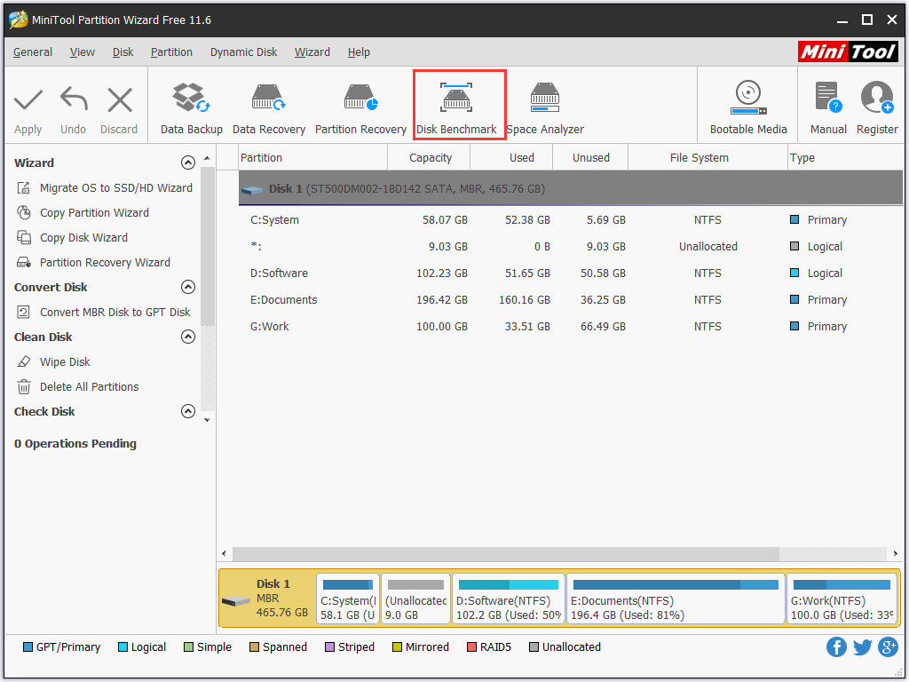909x682 pixels.
Task: Open the Disk menu
Action: pyautogui.click(x=123, y=52)
